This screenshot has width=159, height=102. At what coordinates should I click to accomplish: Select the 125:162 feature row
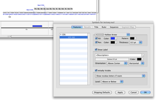pos(74,37)
